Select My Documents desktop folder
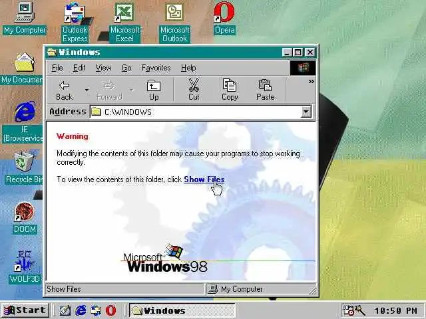 pos(22,68)
